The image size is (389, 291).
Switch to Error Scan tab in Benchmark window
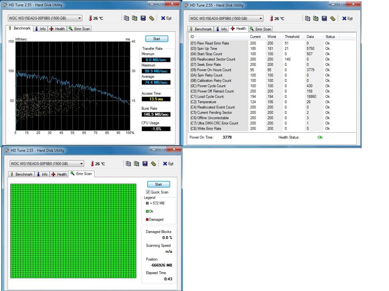(79, 29)
